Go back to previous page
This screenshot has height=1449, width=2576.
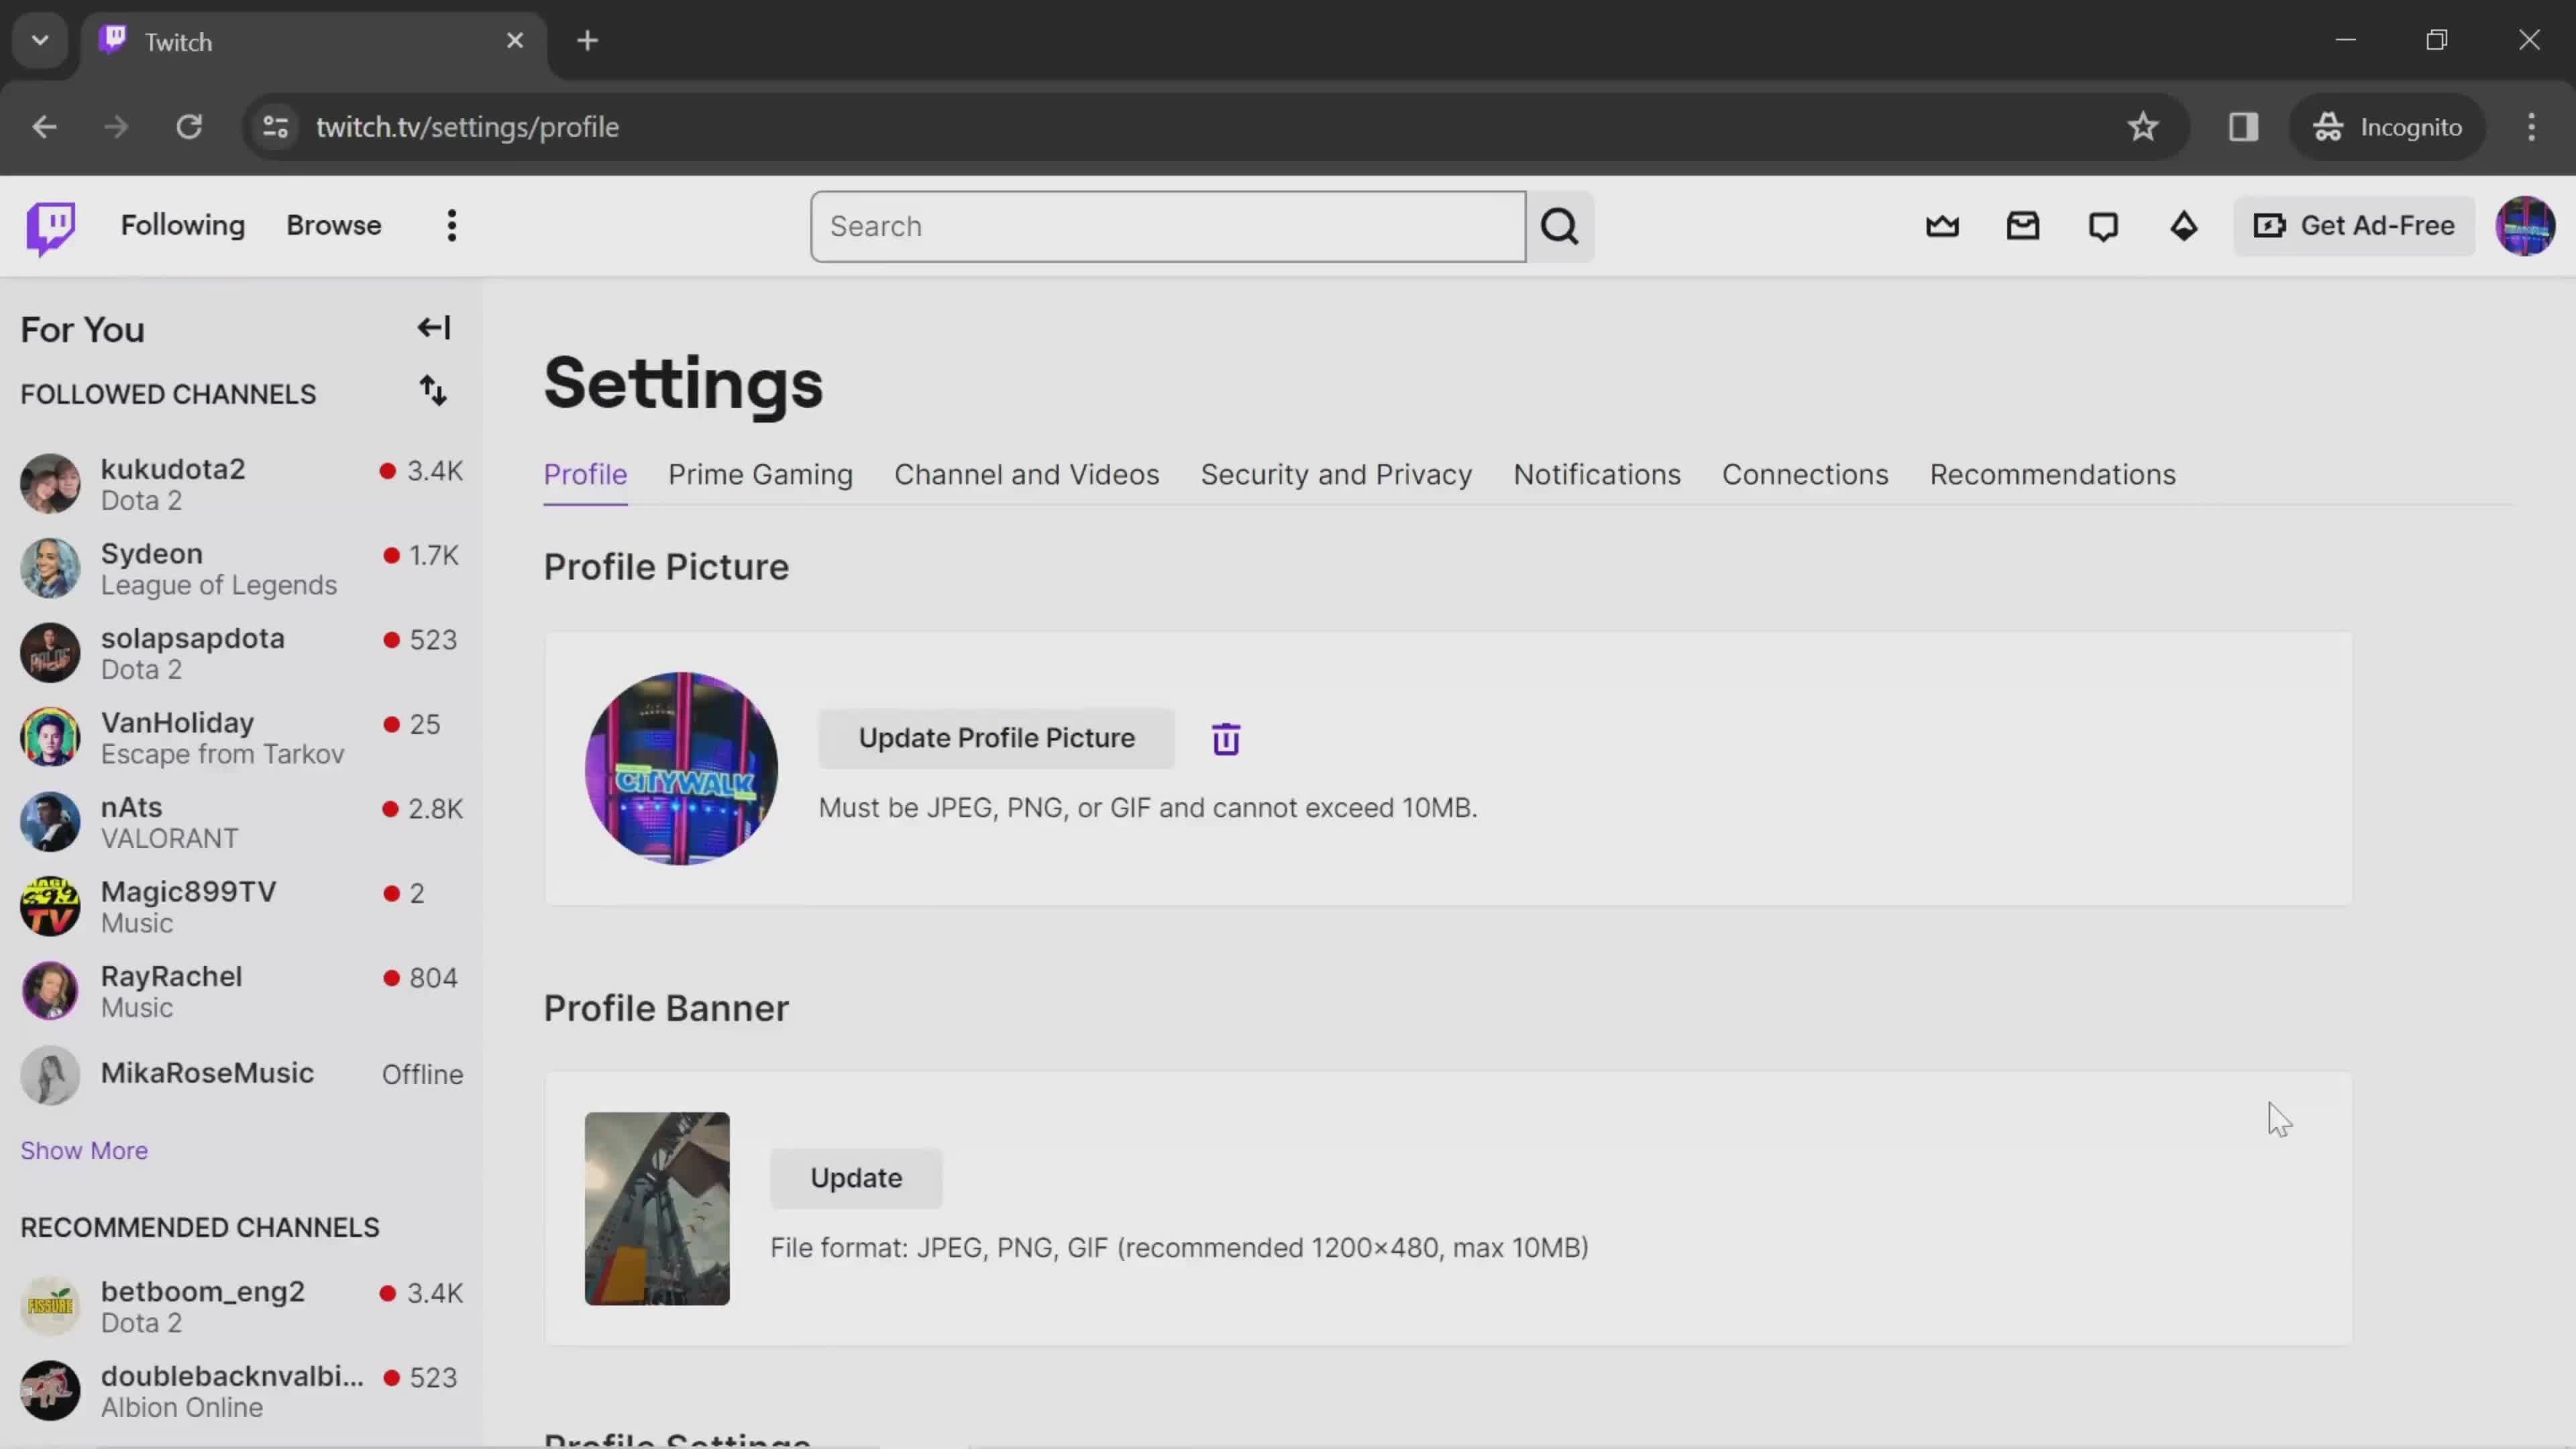pos(44,127)
